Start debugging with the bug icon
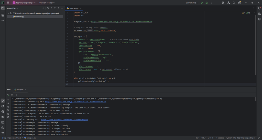Image resolution: width=262 pixels, height=140 pixels. coord(206,3)
